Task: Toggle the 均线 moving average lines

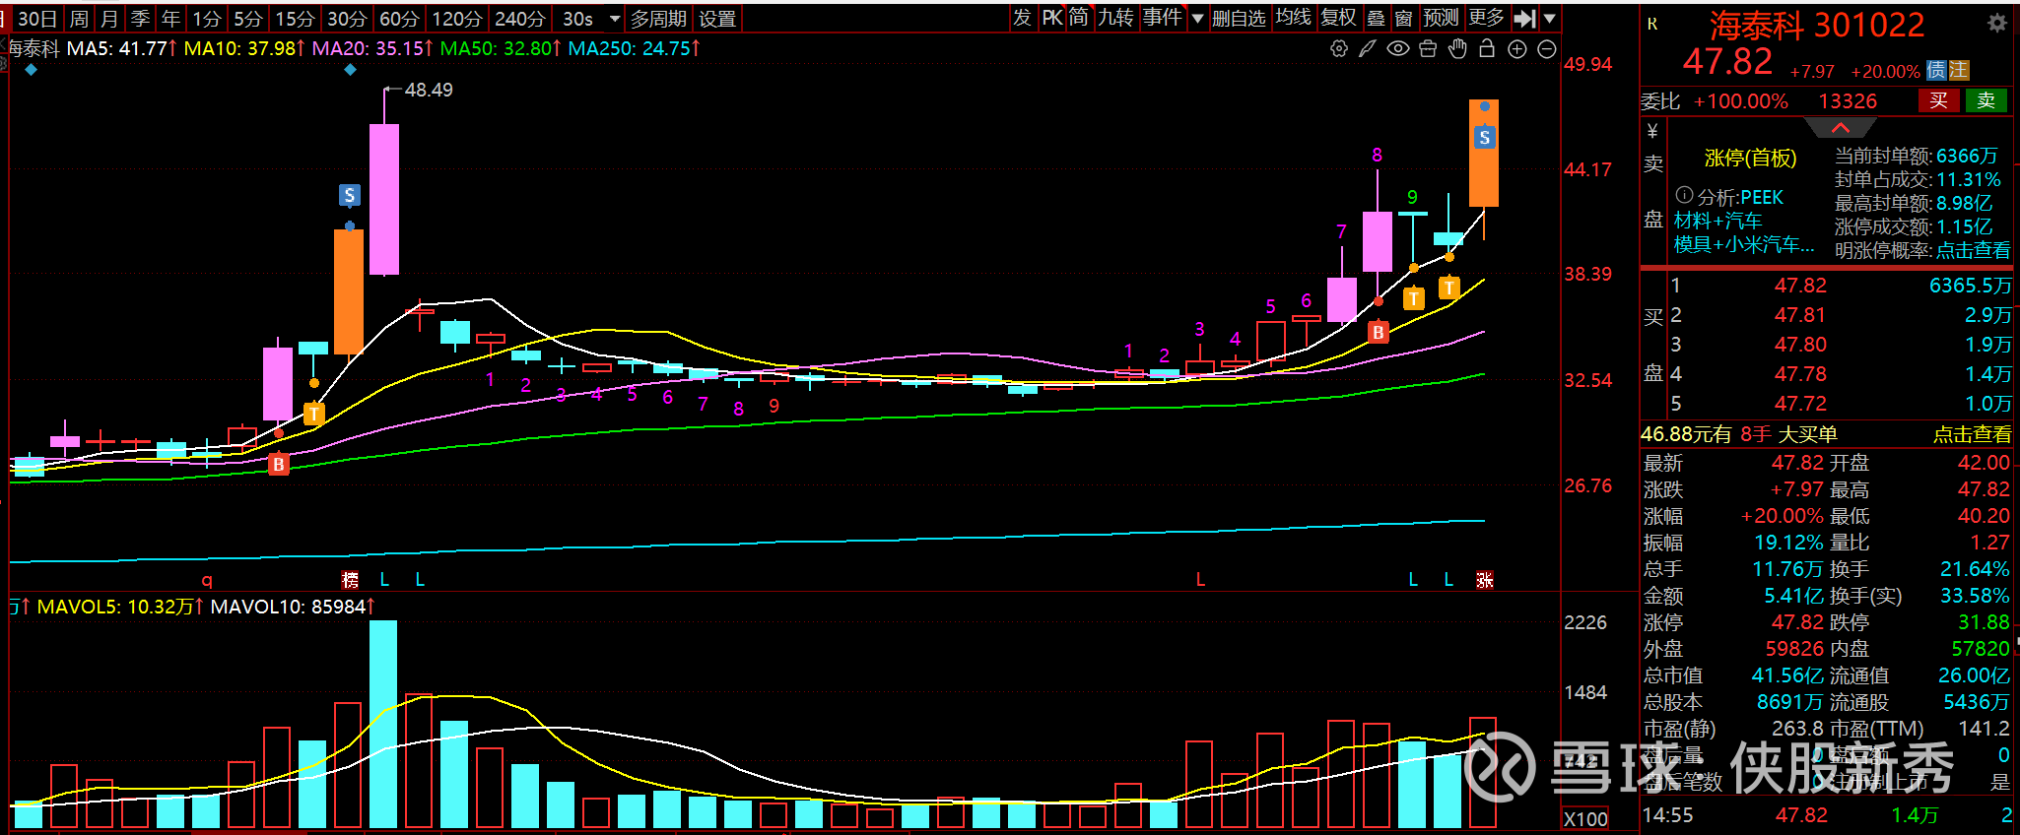Action: 1293,18
